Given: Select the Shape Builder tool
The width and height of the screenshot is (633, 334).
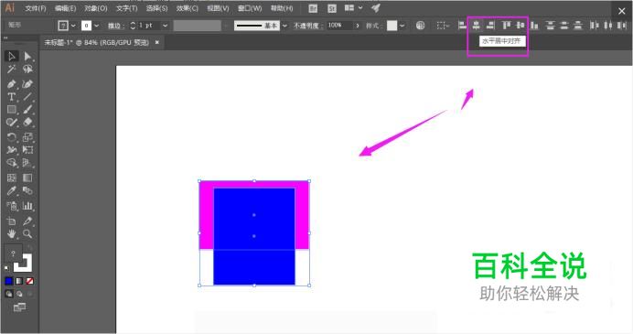Looking at the screenshot, I should pos(11,163).
